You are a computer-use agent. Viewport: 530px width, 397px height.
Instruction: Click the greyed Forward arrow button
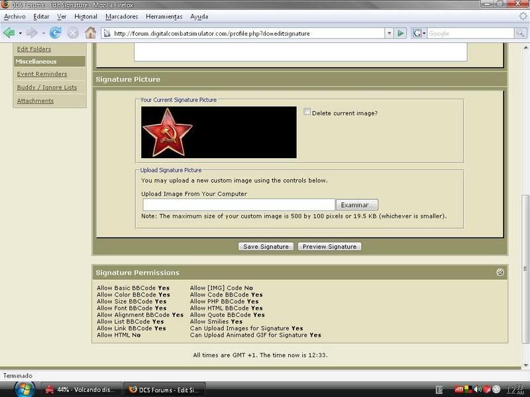click(32, 32)
